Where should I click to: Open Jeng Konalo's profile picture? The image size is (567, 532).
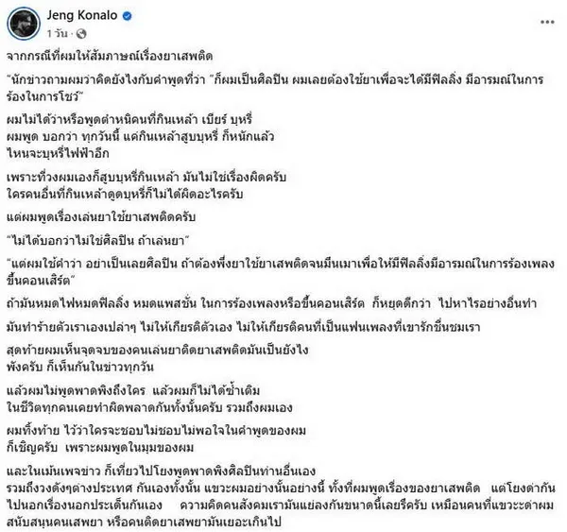pyautogui.click(x=24, y=24)
